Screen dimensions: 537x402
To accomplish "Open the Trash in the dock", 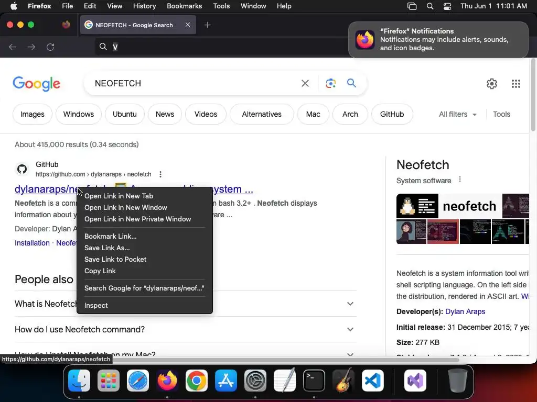I will 457,381.
